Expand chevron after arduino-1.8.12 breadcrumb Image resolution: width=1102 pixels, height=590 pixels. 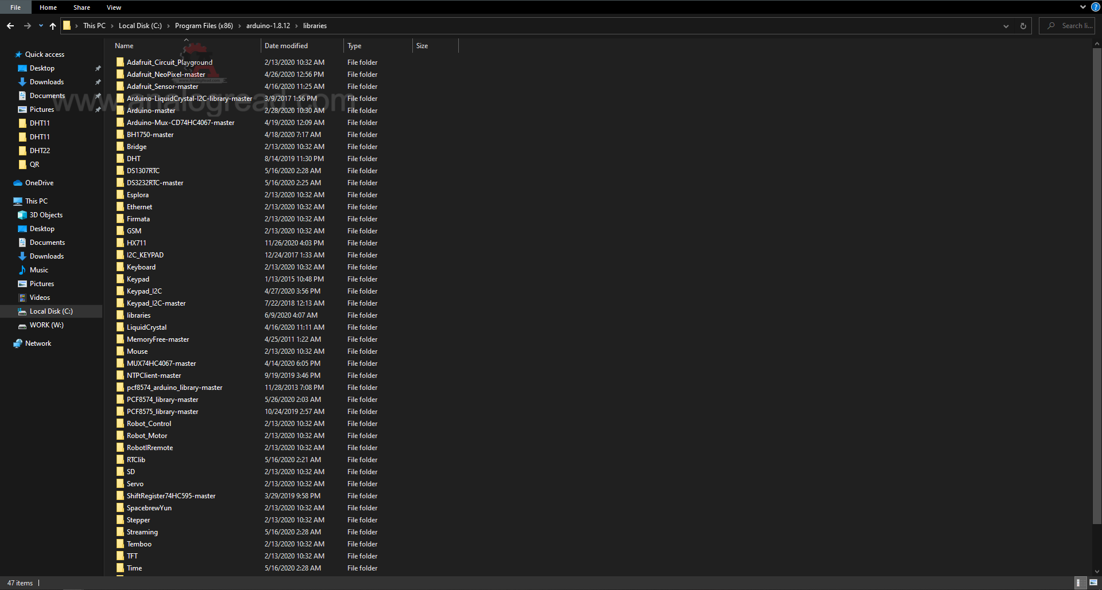coord(297,26)
